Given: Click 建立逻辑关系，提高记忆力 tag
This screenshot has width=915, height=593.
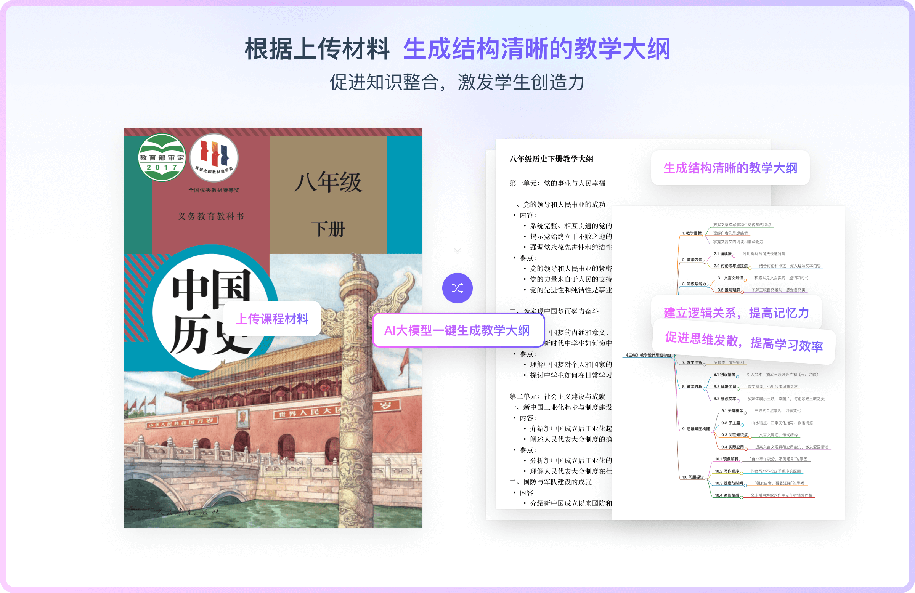Looking at the screenshot, I should [x=736, y=313].
